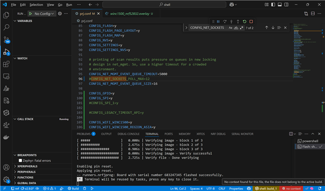Open the Extensions view in the activity bar
325x191 pixels.
pyautogui.click(x=6, y=64)
